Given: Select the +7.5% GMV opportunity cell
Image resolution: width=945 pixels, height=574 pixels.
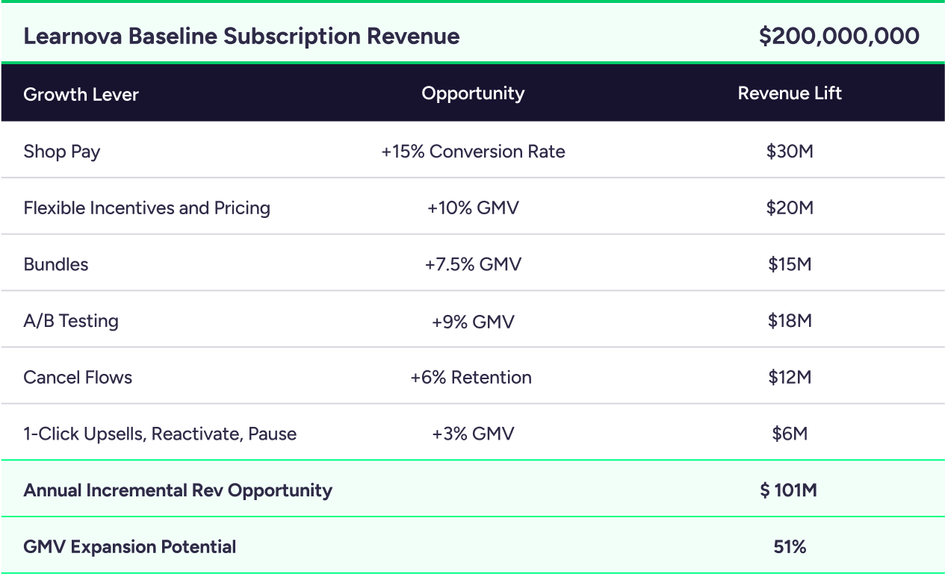Looking at the screenshot, I should pos(473,264).
